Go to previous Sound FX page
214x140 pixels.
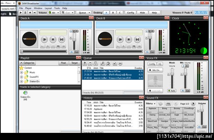(x=176, y=104)
